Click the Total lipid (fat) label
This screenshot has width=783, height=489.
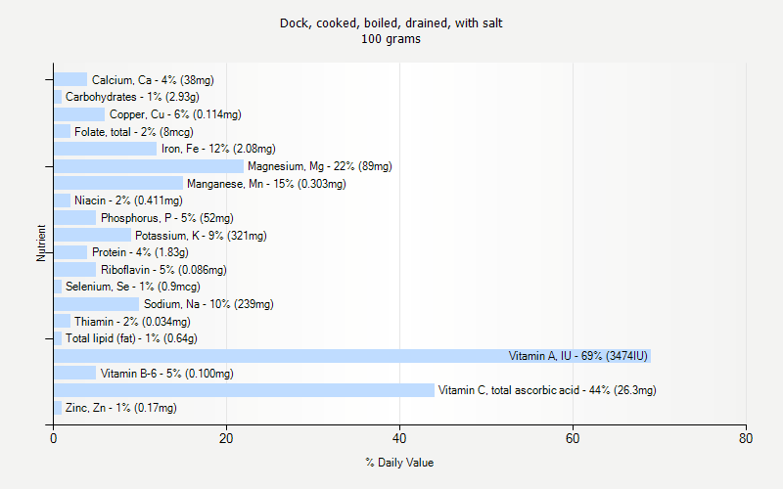tap(131, 338)
